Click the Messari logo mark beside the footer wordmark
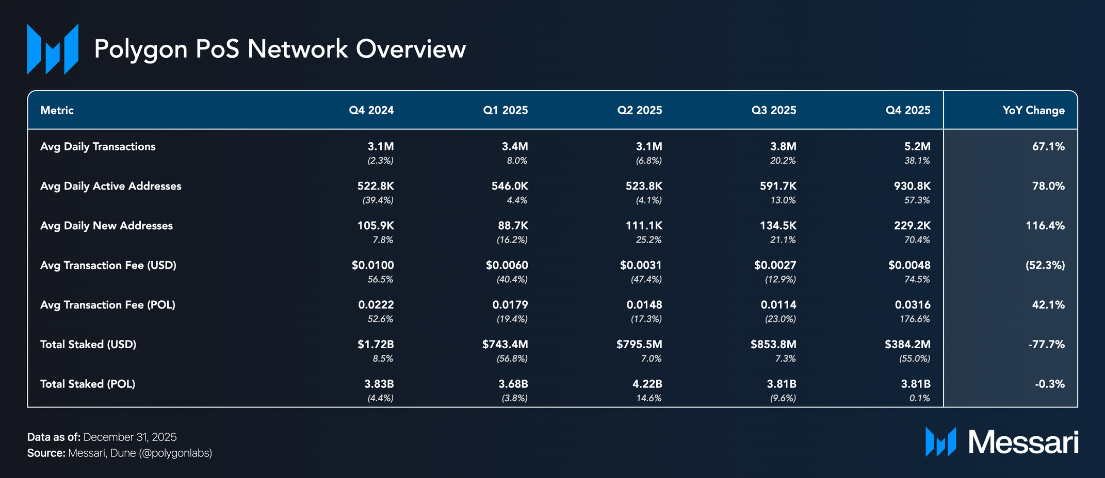This screenshot has height=478, width=1105. click(x=940, y=442)
